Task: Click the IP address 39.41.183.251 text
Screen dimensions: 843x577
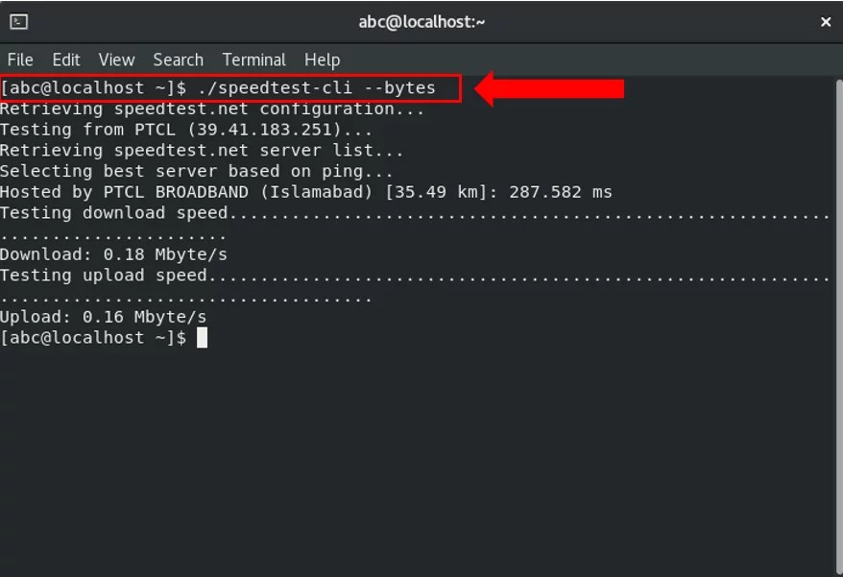Action: [263, 130]
